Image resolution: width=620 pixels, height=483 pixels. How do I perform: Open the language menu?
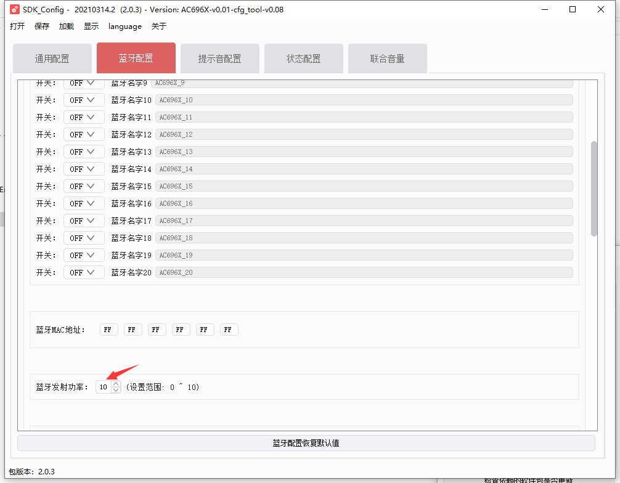125,26
